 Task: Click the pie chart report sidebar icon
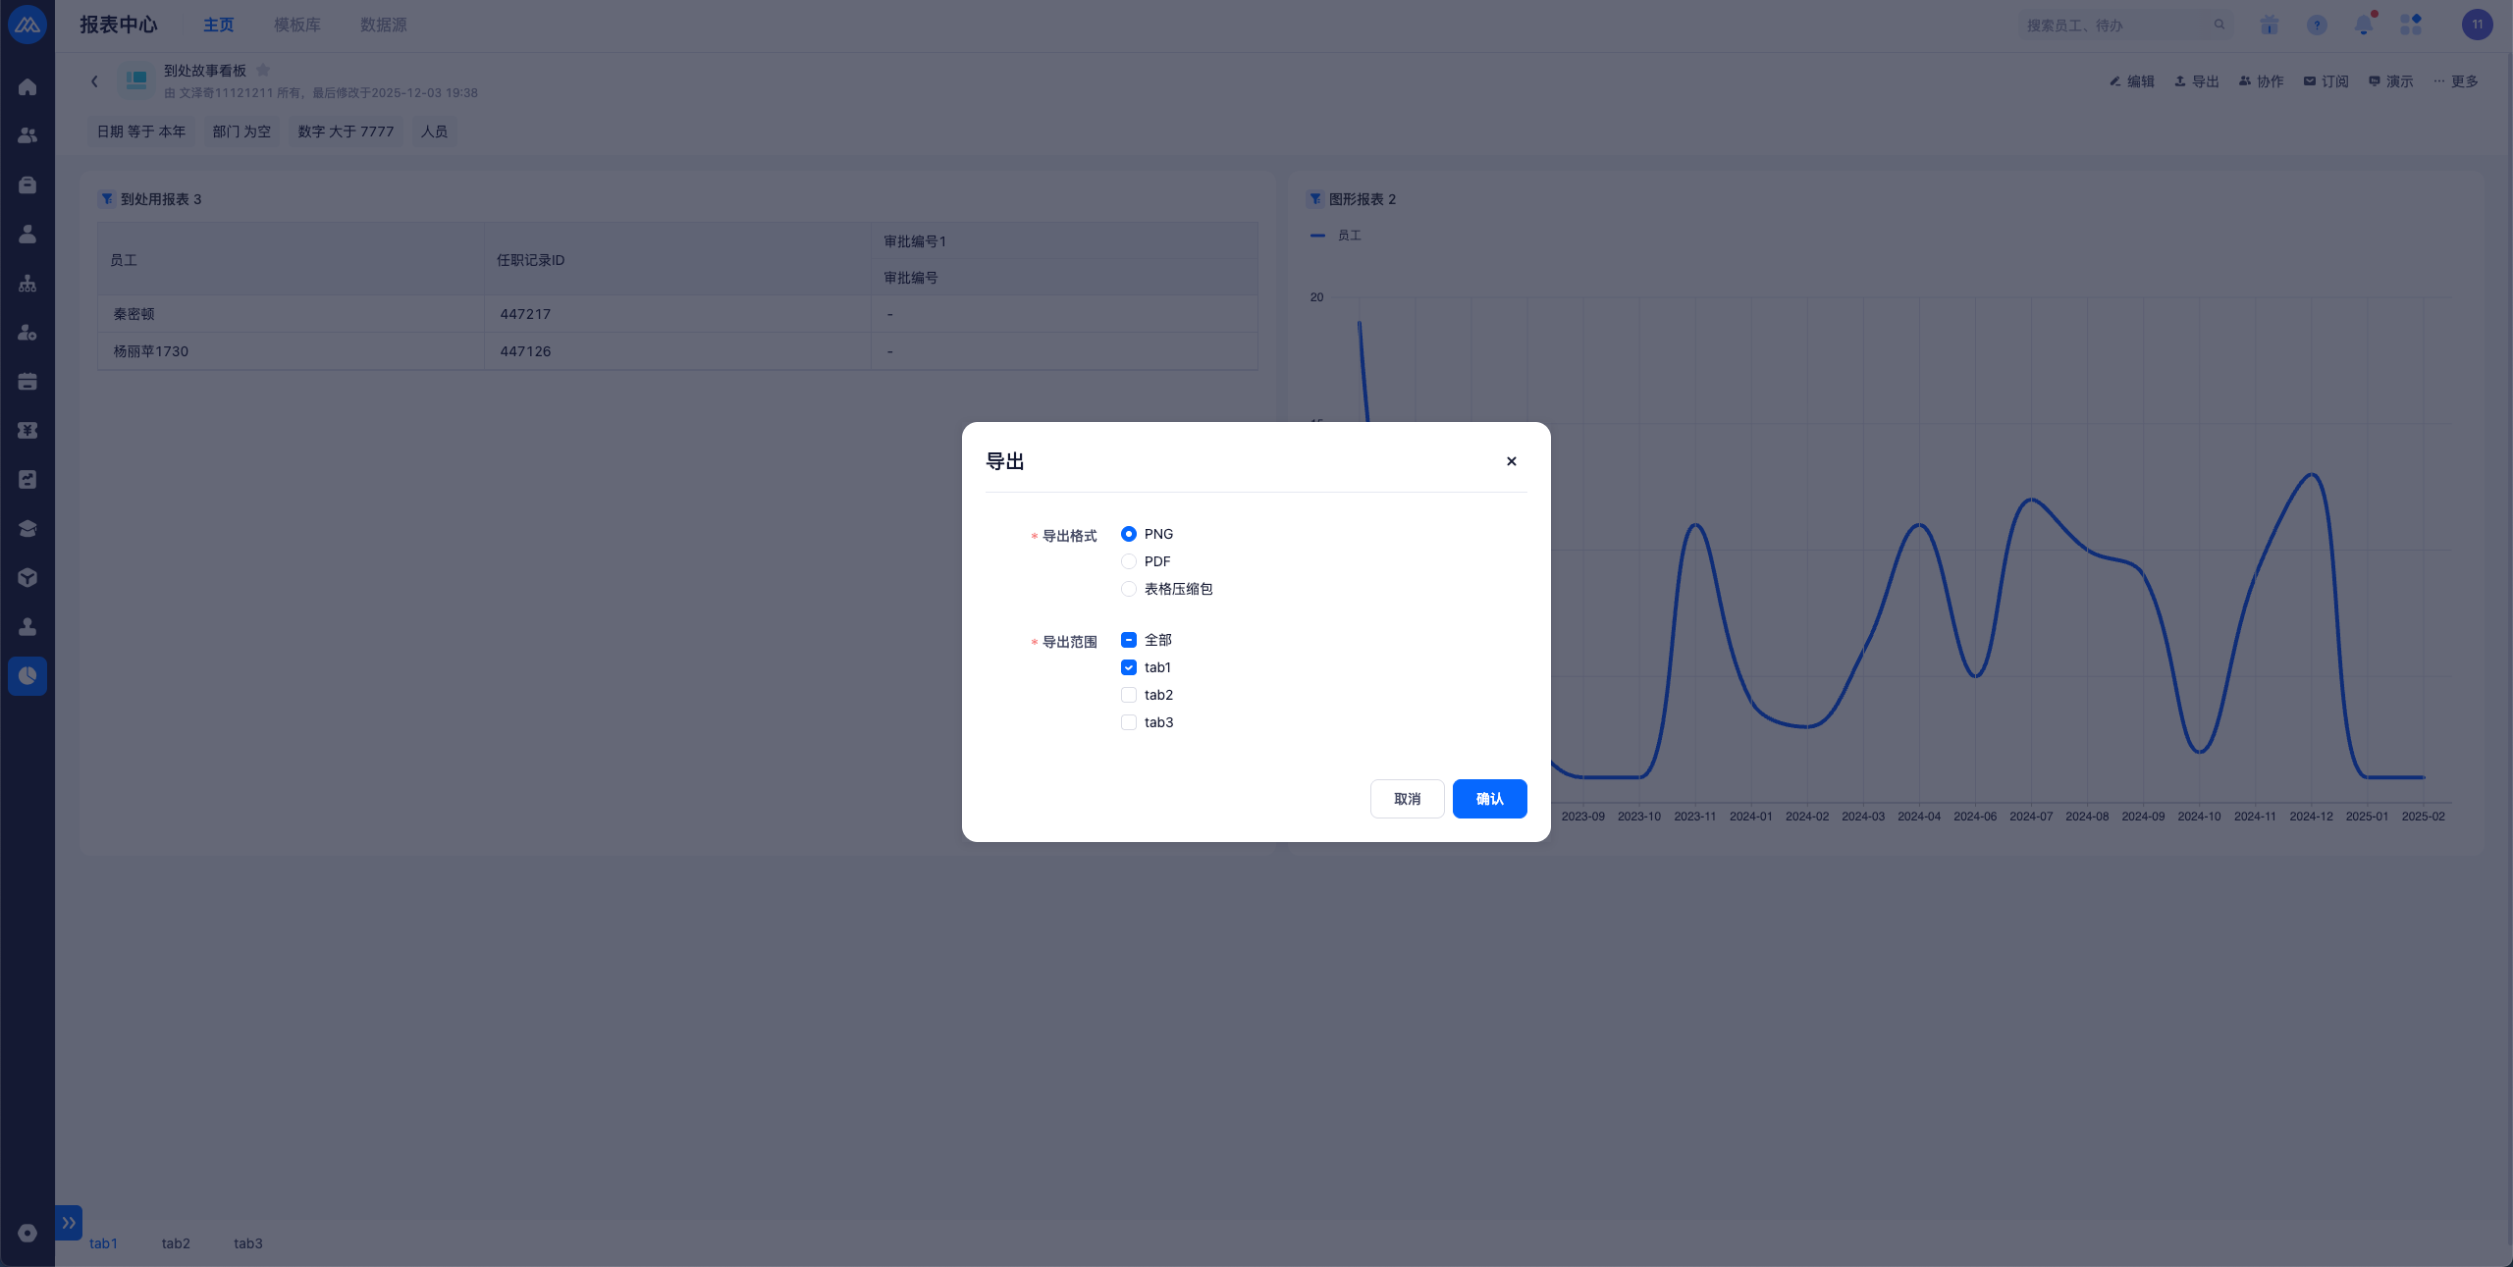[27, 676]
